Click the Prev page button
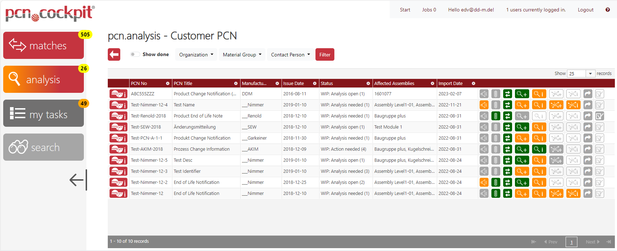Viewport: 617px width, 251px height. point(551,242)
